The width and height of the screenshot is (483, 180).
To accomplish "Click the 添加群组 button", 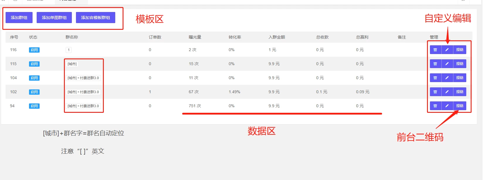I will click(x=19, y=18).
